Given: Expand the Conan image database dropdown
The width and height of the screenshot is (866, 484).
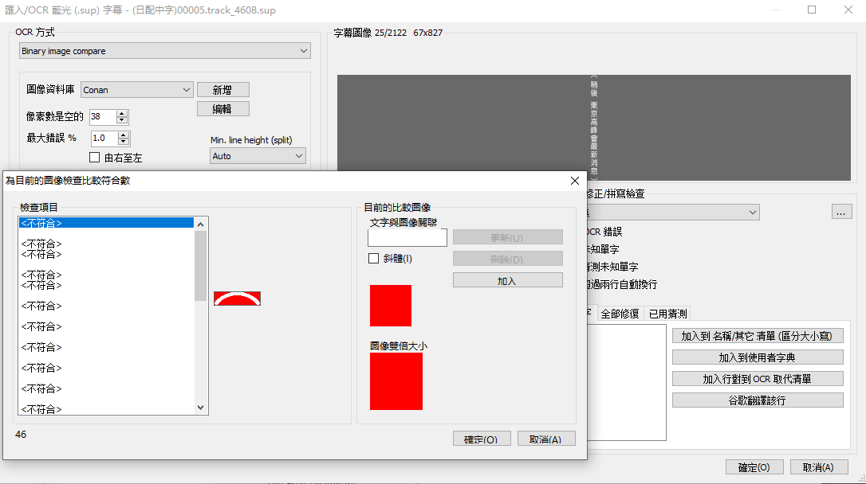Looking at the screenshot, I should [136, 90].
